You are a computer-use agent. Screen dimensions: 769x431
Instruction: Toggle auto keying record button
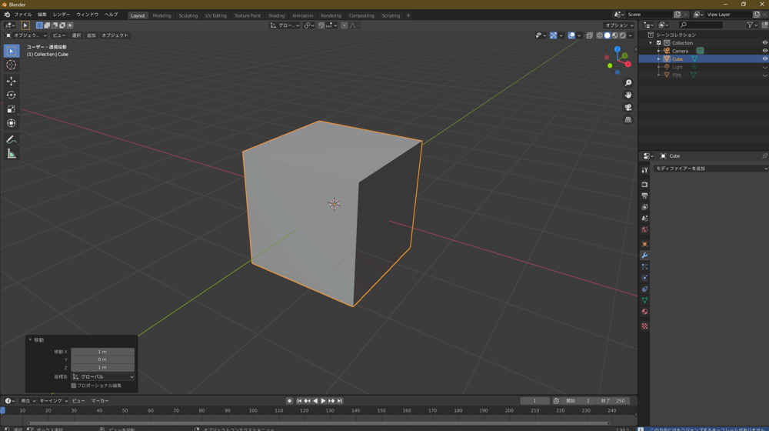tap(289, 401)
